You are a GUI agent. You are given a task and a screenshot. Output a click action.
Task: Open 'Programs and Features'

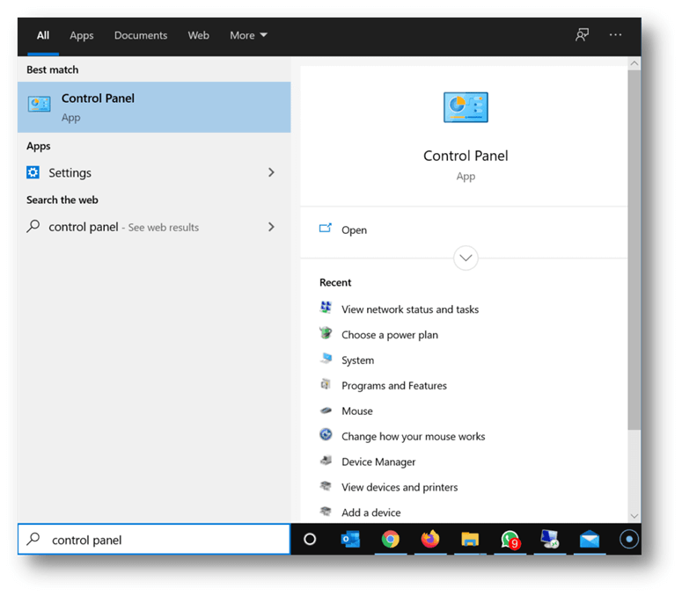coord(394,386)
